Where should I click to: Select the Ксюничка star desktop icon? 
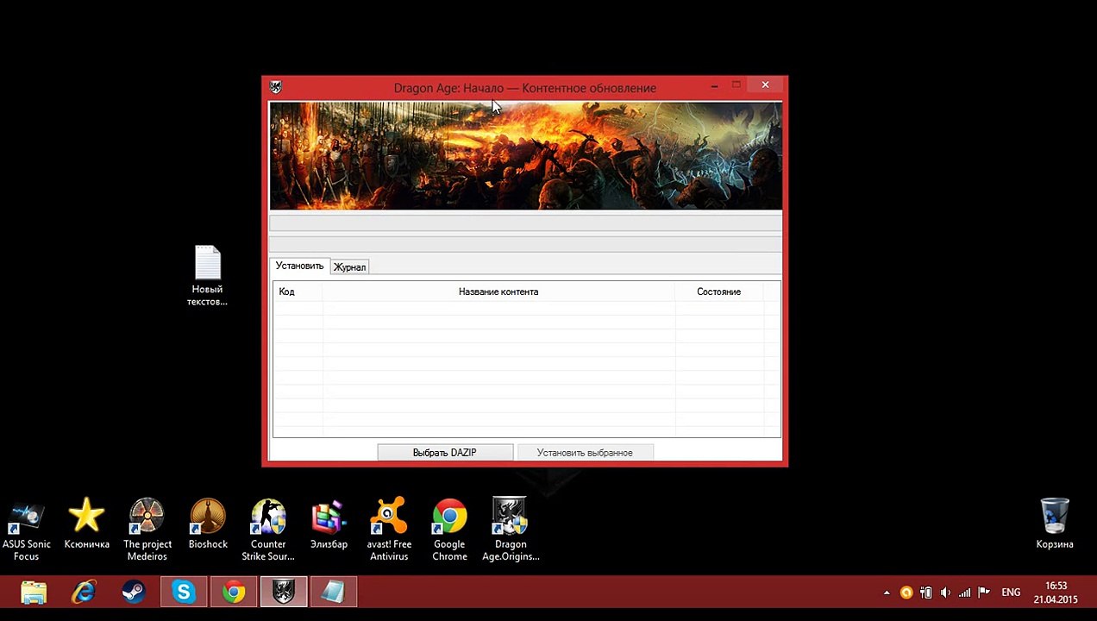pos(87,524)
